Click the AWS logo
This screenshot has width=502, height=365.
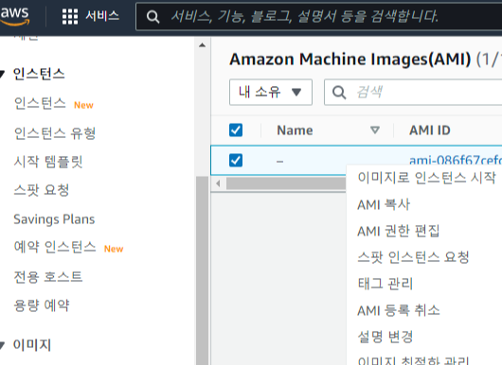[x=15, y=16]
